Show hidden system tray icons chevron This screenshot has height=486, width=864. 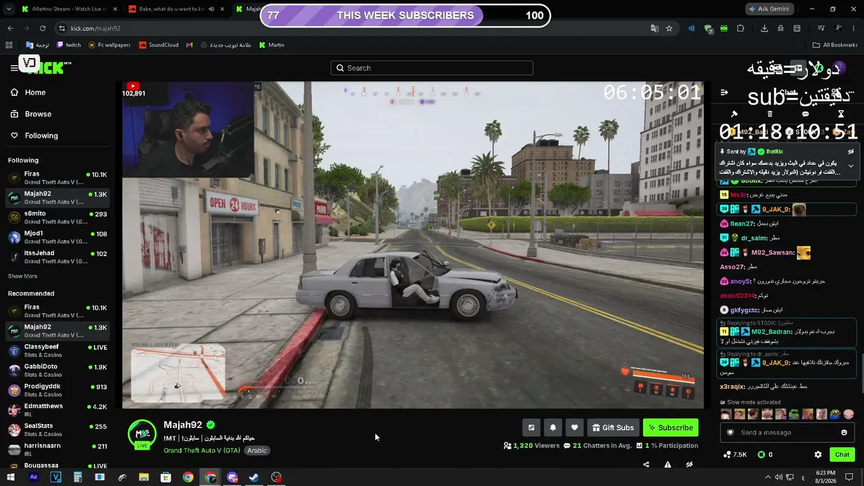pos(768,477)
